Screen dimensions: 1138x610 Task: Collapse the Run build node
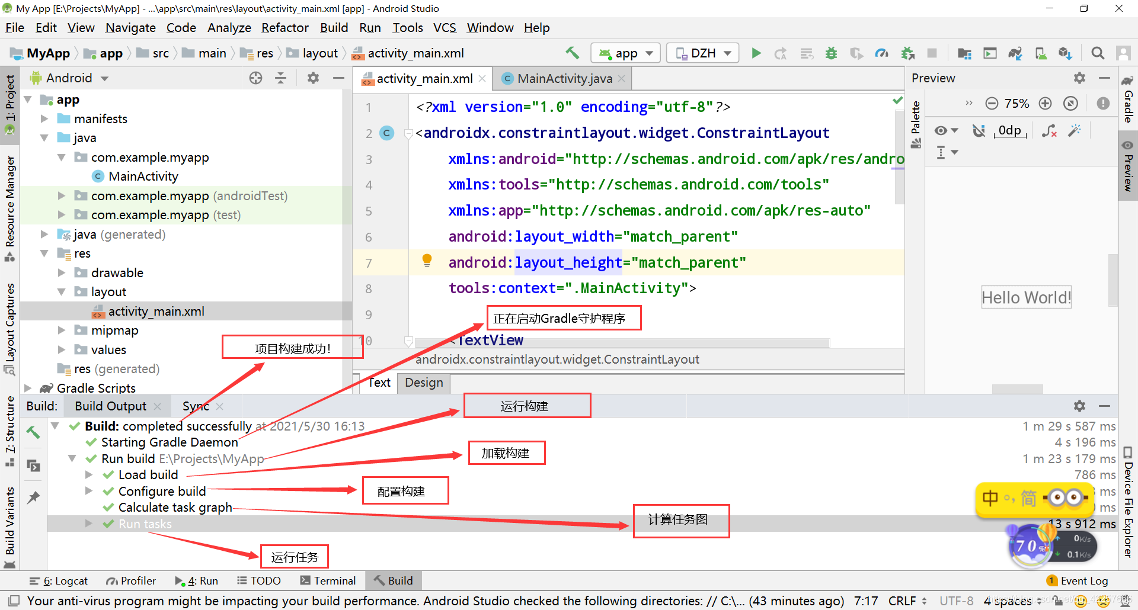point(72,459)
